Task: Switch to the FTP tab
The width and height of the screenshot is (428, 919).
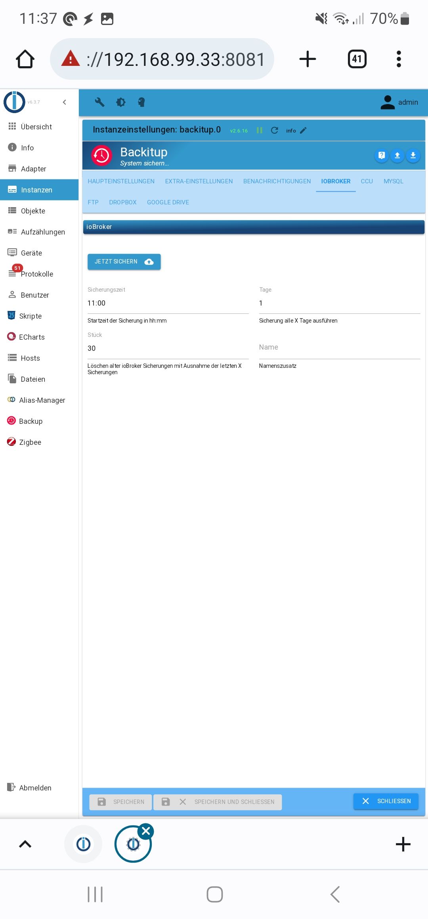Action: (93, 202)
